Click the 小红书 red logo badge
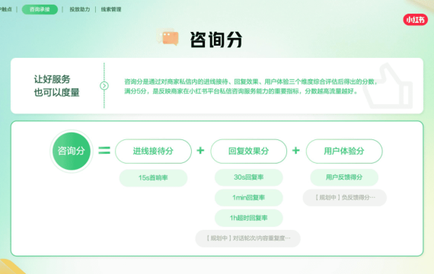Viewport: 434px width, 274px height. click(416, 20)
